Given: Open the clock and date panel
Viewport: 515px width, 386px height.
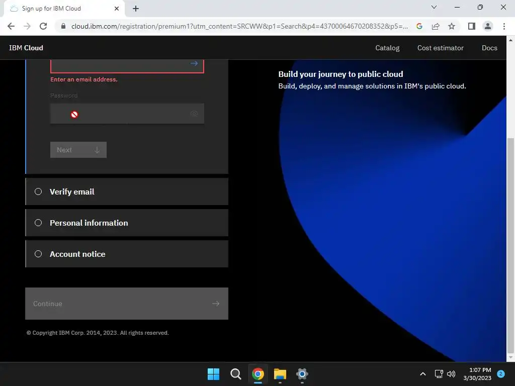Looking at the screenshot, I should click(477, 374).
